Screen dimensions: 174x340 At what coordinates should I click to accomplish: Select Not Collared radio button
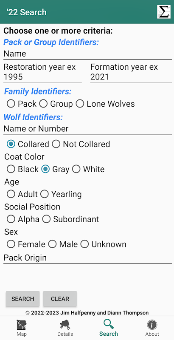click(56, 144)
